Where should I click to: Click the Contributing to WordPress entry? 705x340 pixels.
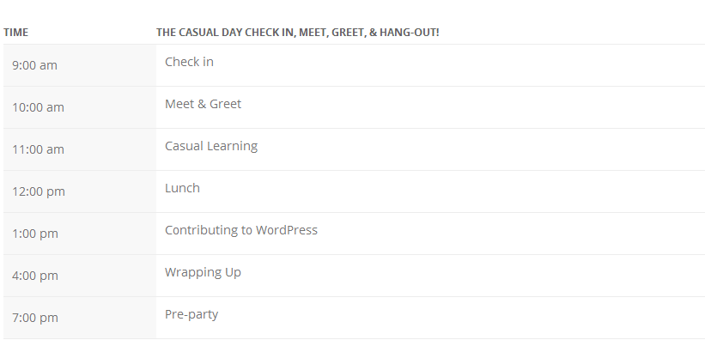pos(241,230)
